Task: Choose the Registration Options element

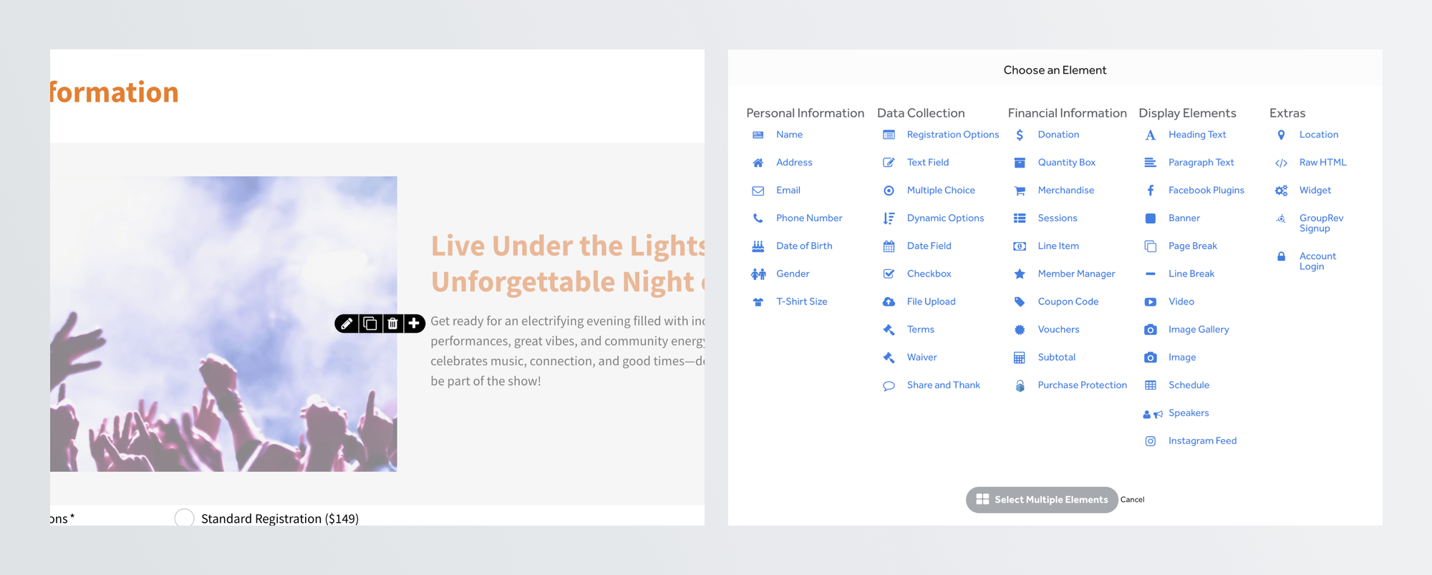Action: click(952, 135)
